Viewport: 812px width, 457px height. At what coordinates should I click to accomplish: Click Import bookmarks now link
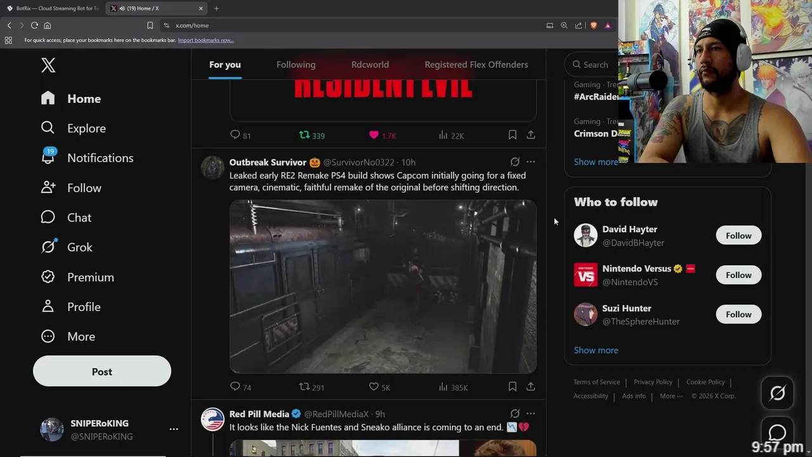click(206, 40)
